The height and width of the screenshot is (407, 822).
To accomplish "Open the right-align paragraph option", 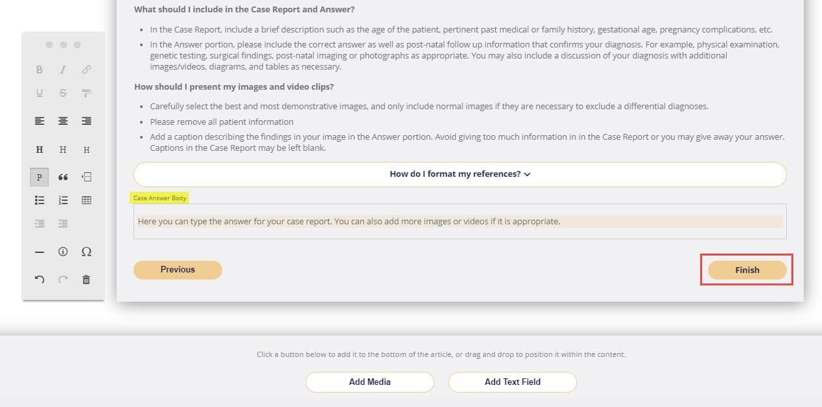I will point(86,121).
